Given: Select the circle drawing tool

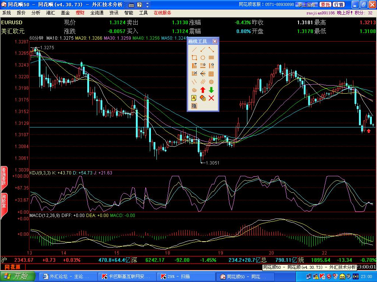Looking at the screenshot, I should 203,58.
